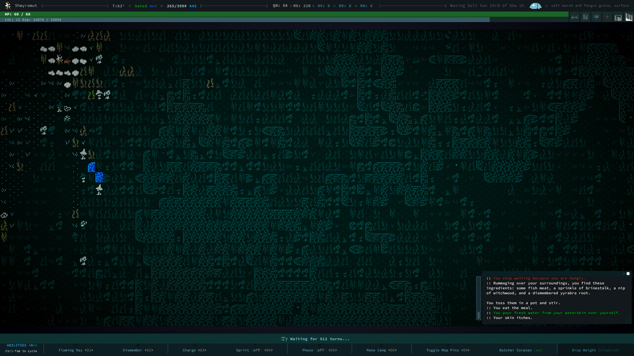
Task: Click the message log pin square
Action: click(x=628, y=274)
